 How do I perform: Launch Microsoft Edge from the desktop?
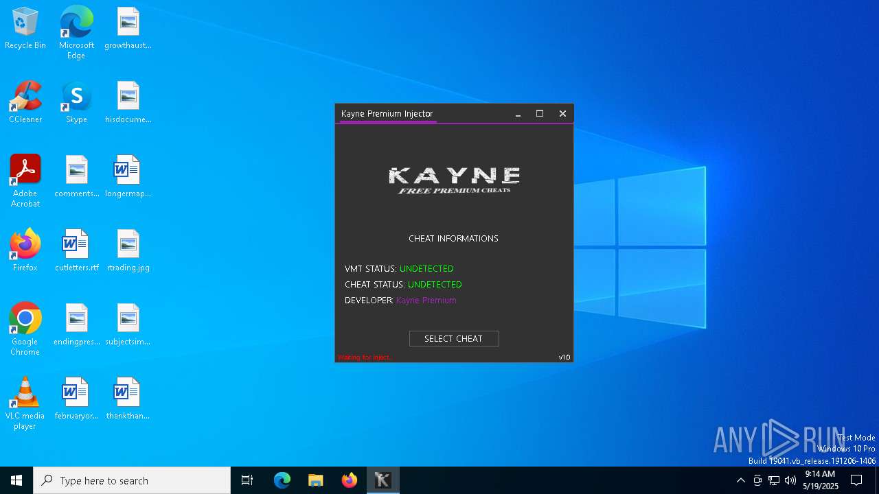(76, 33)
